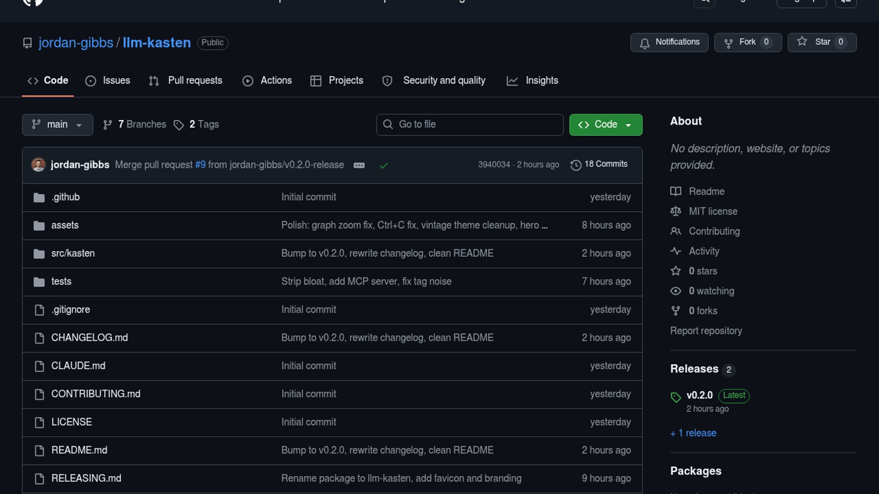Open Notifications bell button
The width and height of the screenshot is (879, 494).
pyautogui.click(x=669, y=42)
